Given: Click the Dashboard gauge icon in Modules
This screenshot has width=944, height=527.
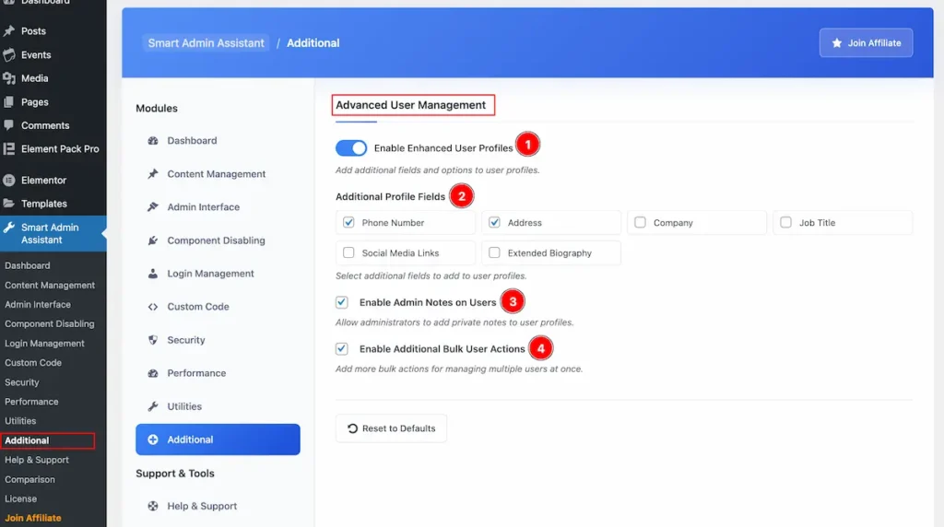Looking at the screenshot, I should (x=153, y=140).
